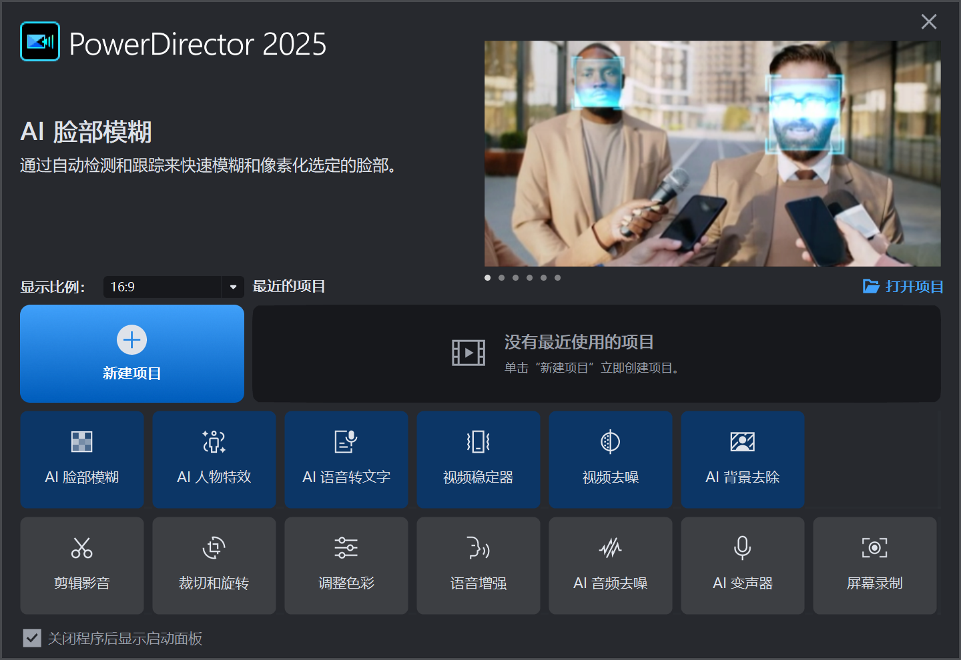Expand the 16:9 aspect ratio dropdown

point(233,287)
